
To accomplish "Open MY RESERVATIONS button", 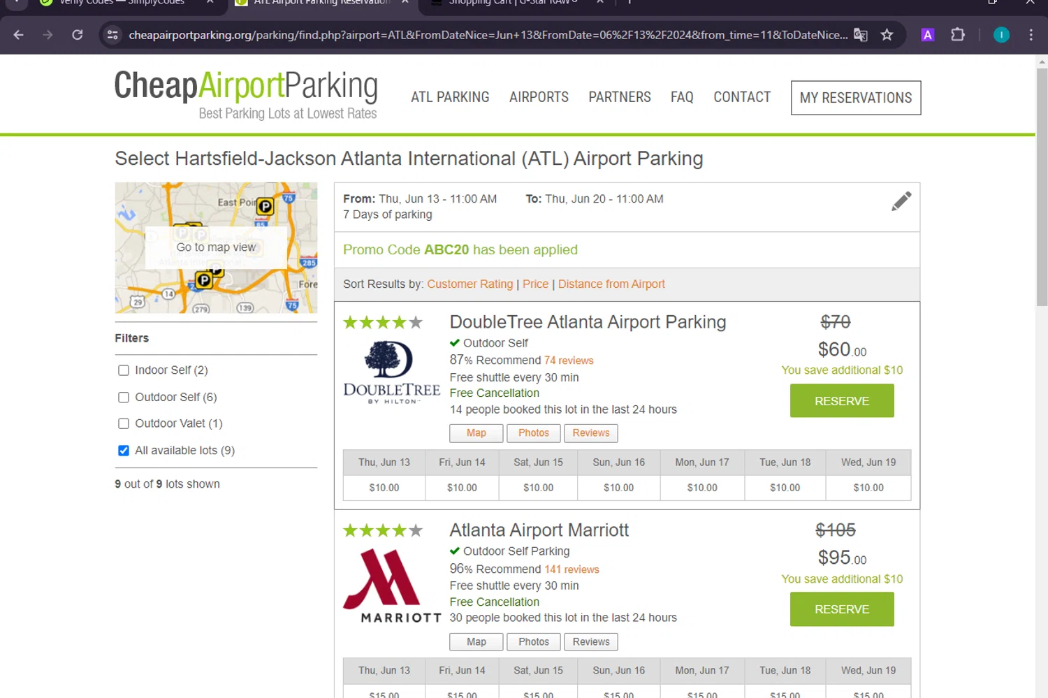I will coord(856,98).
